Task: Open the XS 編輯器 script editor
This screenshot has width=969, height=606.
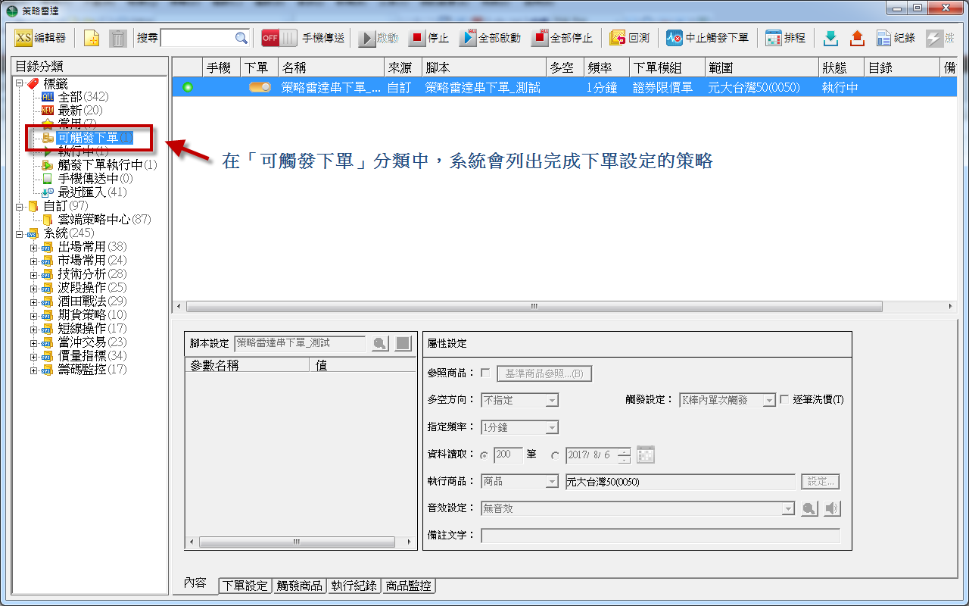Action: click(x=41, y=38)
